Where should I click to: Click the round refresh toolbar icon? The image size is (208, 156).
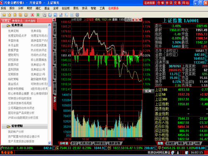(20, 15)
